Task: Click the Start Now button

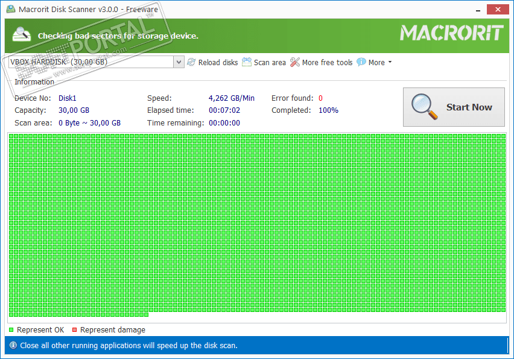Action: point(454,107)
